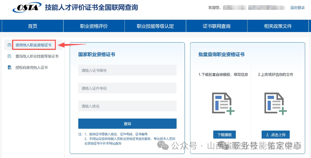Choose 授权码查询他人证书 in the sidebar
Screen dimensions: 311x158
pyautogui.click(x=32, y=67)
